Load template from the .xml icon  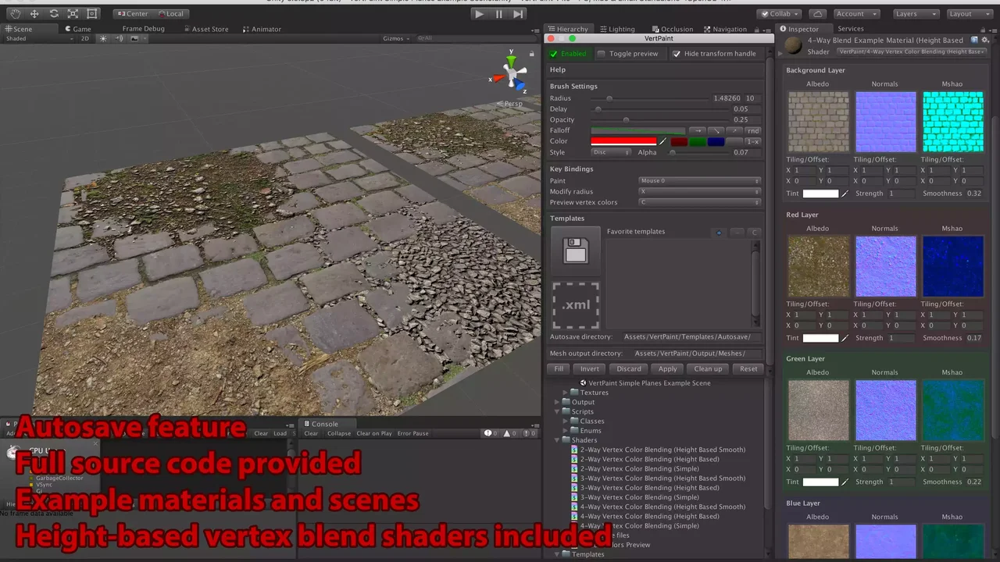(x=576, y=304)
